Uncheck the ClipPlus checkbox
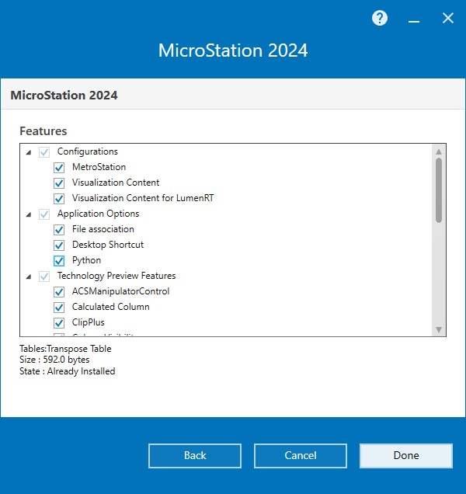The width and height of the screenshot is (466, 494). click(59, 323)
